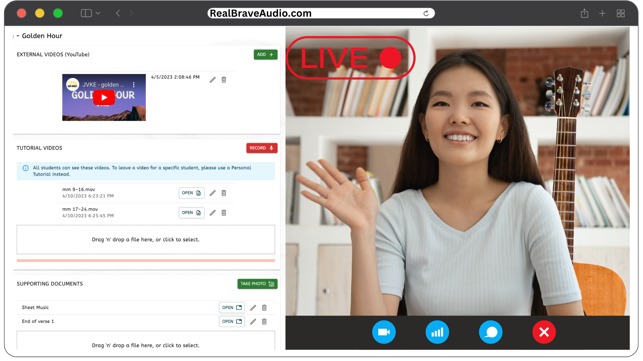Open the chat bubble in the video call

[491, 332]
